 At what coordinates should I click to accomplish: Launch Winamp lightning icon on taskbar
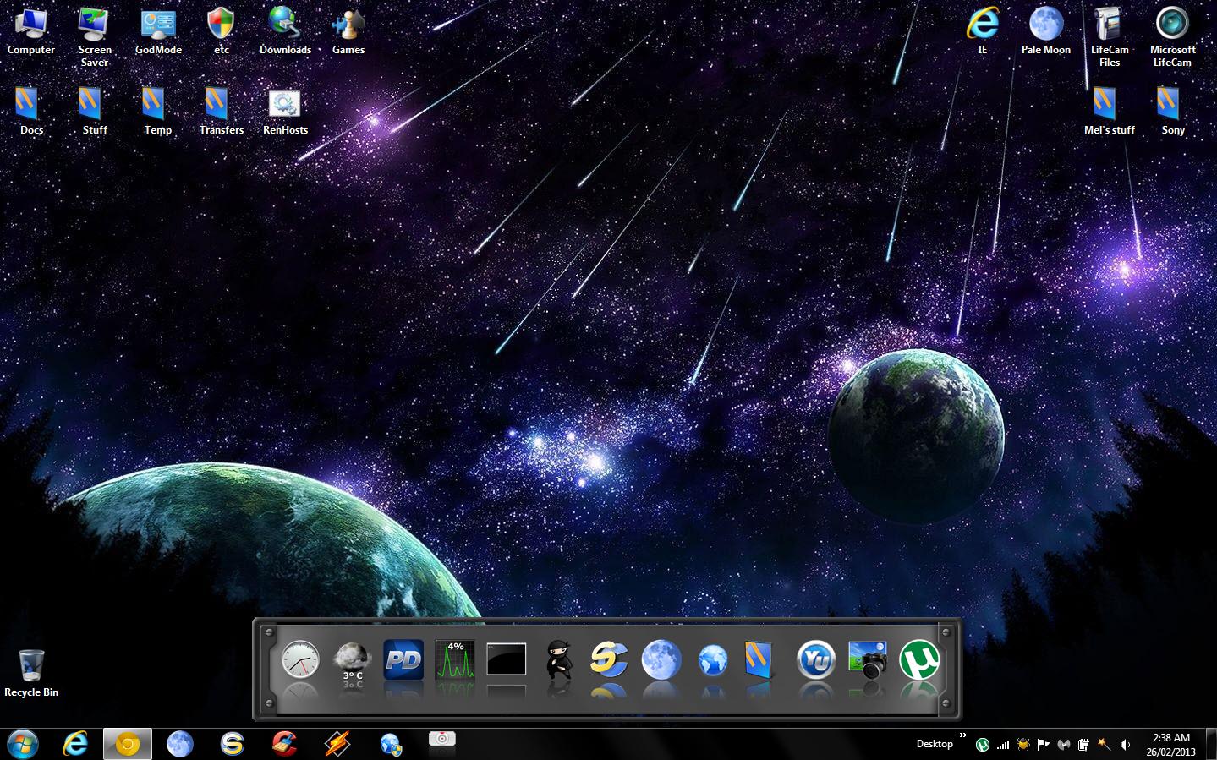point(337,744)
